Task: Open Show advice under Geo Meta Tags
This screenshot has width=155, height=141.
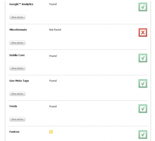Action: pyautogui.click(x=17, y=94)
